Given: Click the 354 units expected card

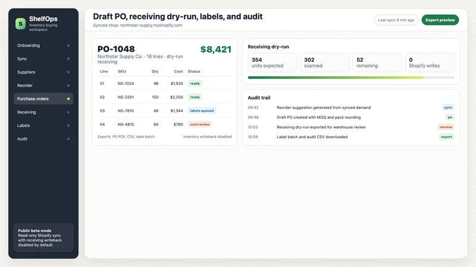Looking at the screenshot, I should click(273, 62).
